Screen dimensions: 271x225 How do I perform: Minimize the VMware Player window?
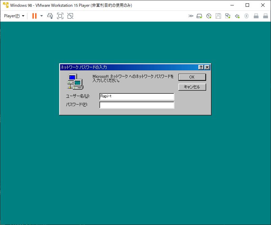click(x=232, y=5)
